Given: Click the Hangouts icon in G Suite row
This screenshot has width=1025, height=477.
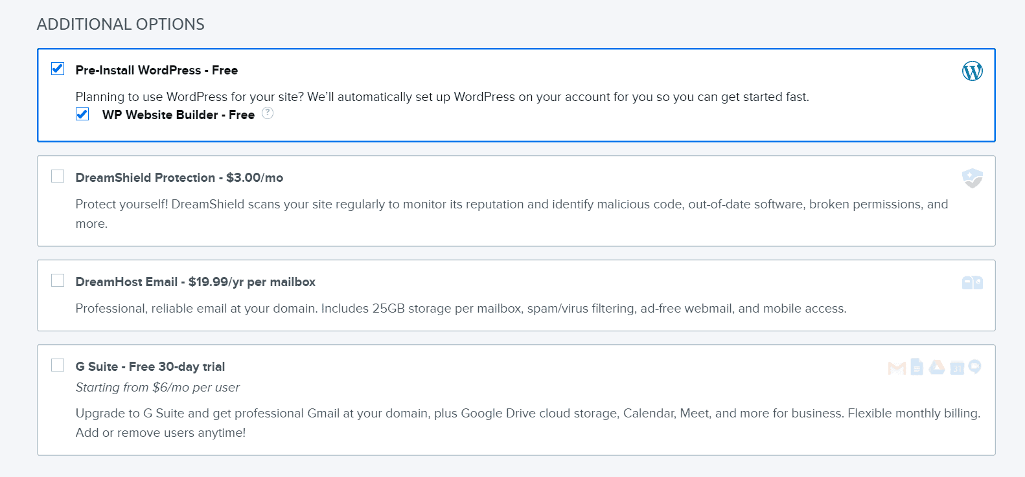Looking at the screenshot, I should pos(974,367).
